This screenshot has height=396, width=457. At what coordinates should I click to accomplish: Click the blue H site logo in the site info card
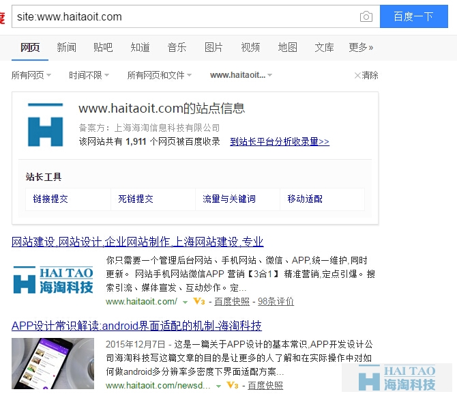coord(45,125)
